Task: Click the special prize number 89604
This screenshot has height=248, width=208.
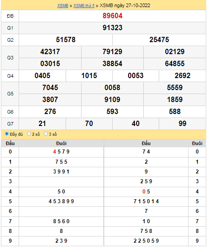Action: (112, 16)
